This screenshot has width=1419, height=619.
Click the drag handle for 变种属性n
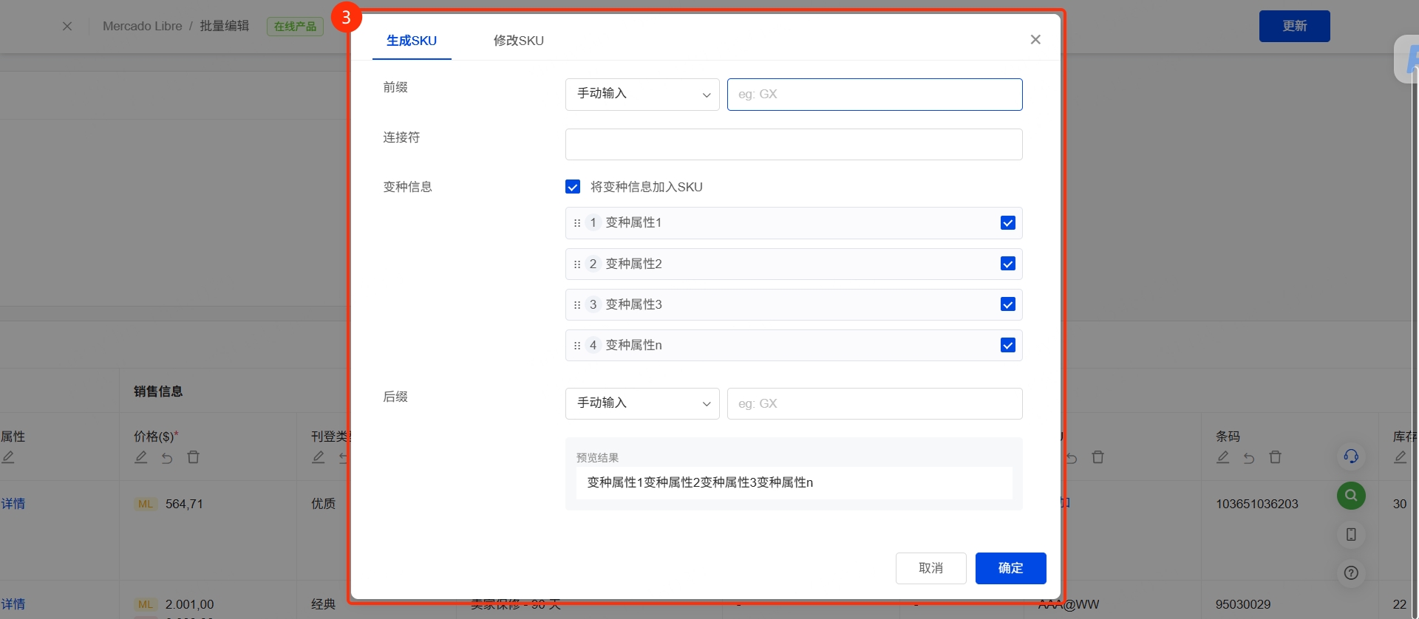pyautogui.click(x=577, y=346)
